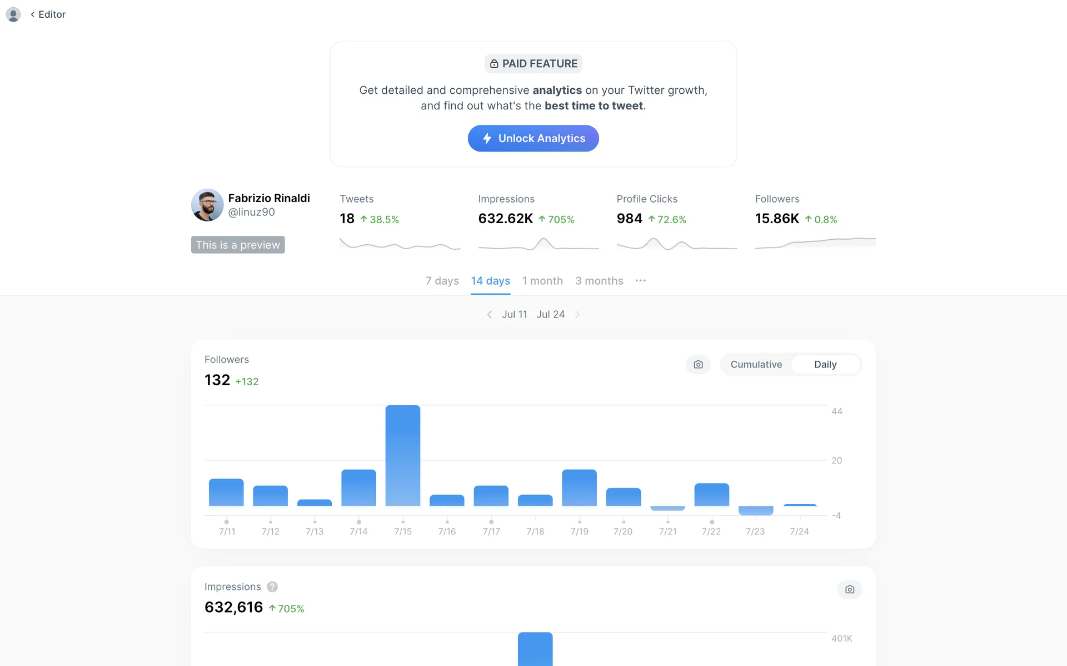Screen dimensions: 1067x666
Task: Select the 3 months tab
Action: point(599,281)
